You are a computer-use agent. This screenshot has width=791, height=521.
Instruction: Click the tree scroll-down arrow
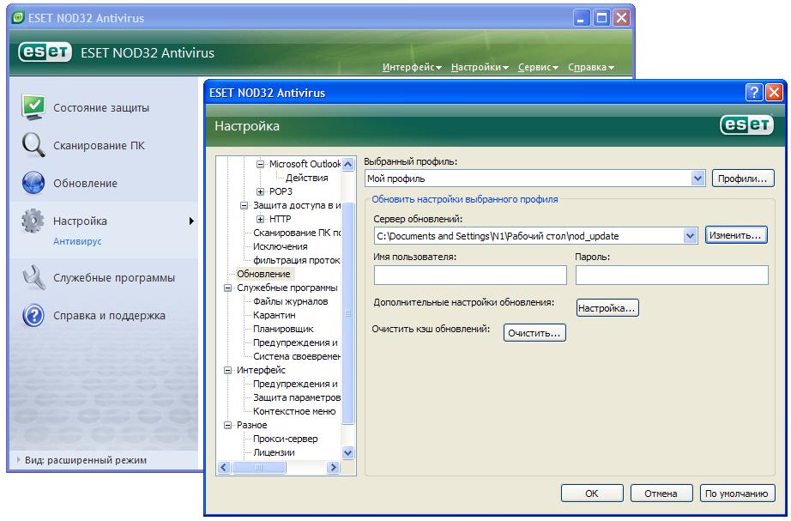(347, 453)
